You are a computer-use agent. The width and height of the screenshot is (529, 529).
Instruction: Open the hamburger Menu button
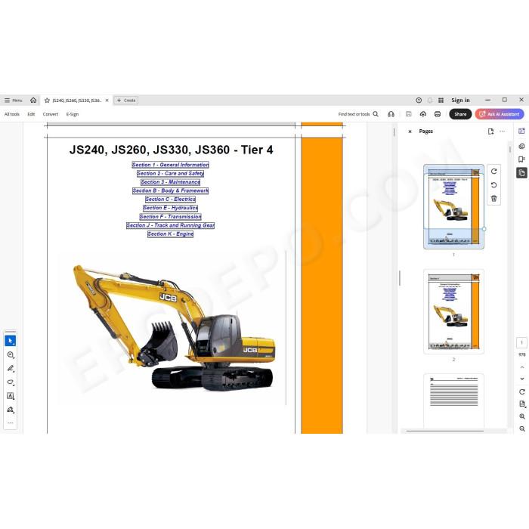point(13,101)
